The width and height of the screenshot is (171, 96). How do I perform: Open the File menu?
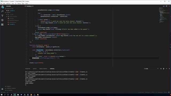coord(1,3)
